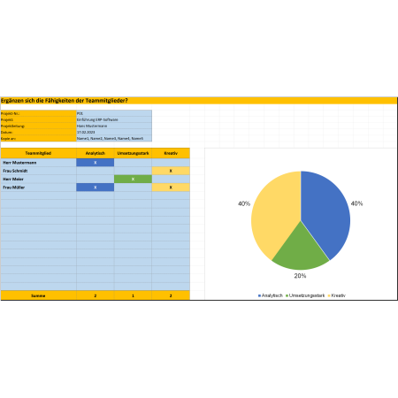Select the Umsetzungsstark column header
The height and width of the screenshot is (398, 398).
[x=133, y=153]
